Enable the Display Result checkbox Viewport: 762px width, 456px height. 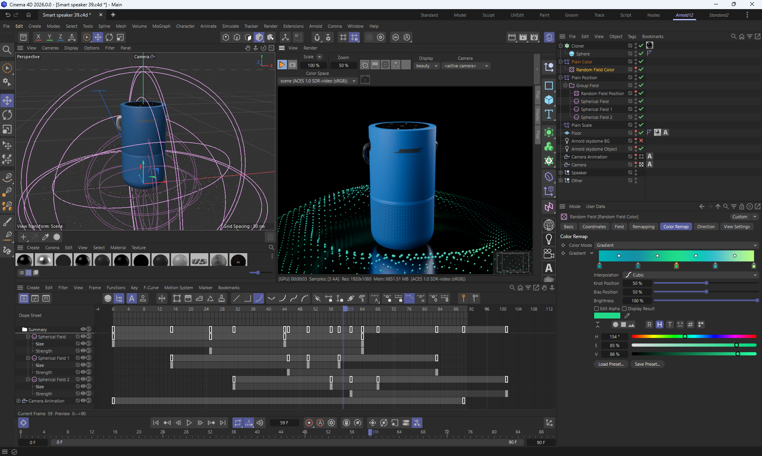point(624,309)
